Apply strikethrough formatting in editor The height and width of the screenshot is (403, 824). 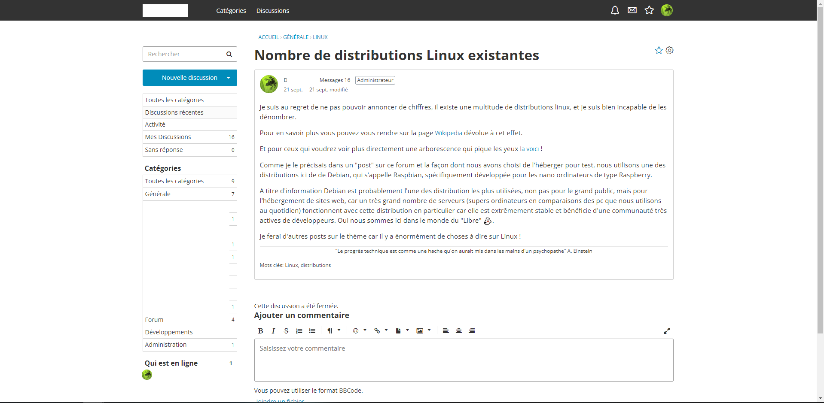tap(286, 331)
